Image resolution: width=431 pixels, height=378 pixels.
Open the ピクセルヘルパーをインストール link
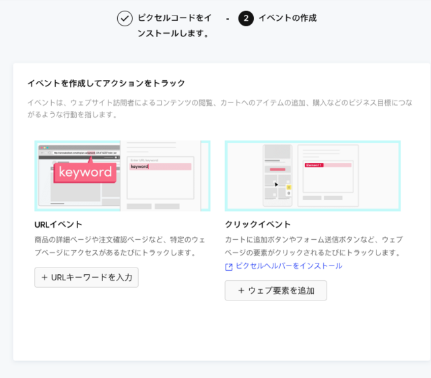point(289,265)
